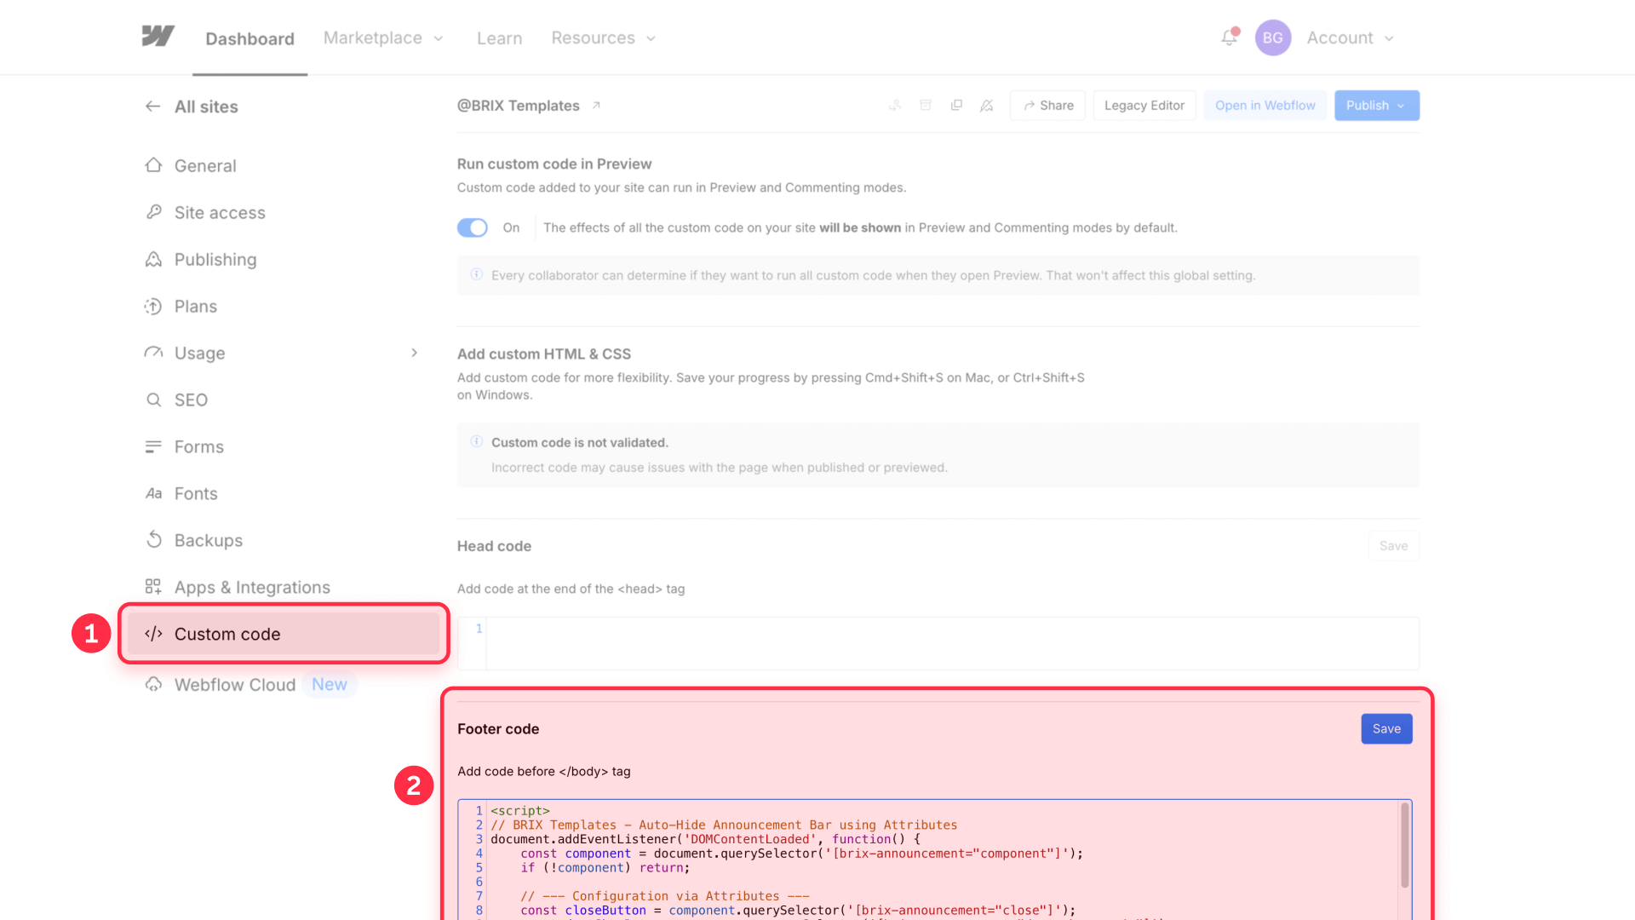Image resolution: width=1635 pixels, height=920 pixels.
Task: Select the Forms settings icon
Action: point(153,446)
